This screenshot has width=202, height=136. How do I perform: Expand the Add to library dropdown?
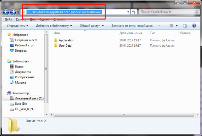pyautogui.click(x=54, y=26)
